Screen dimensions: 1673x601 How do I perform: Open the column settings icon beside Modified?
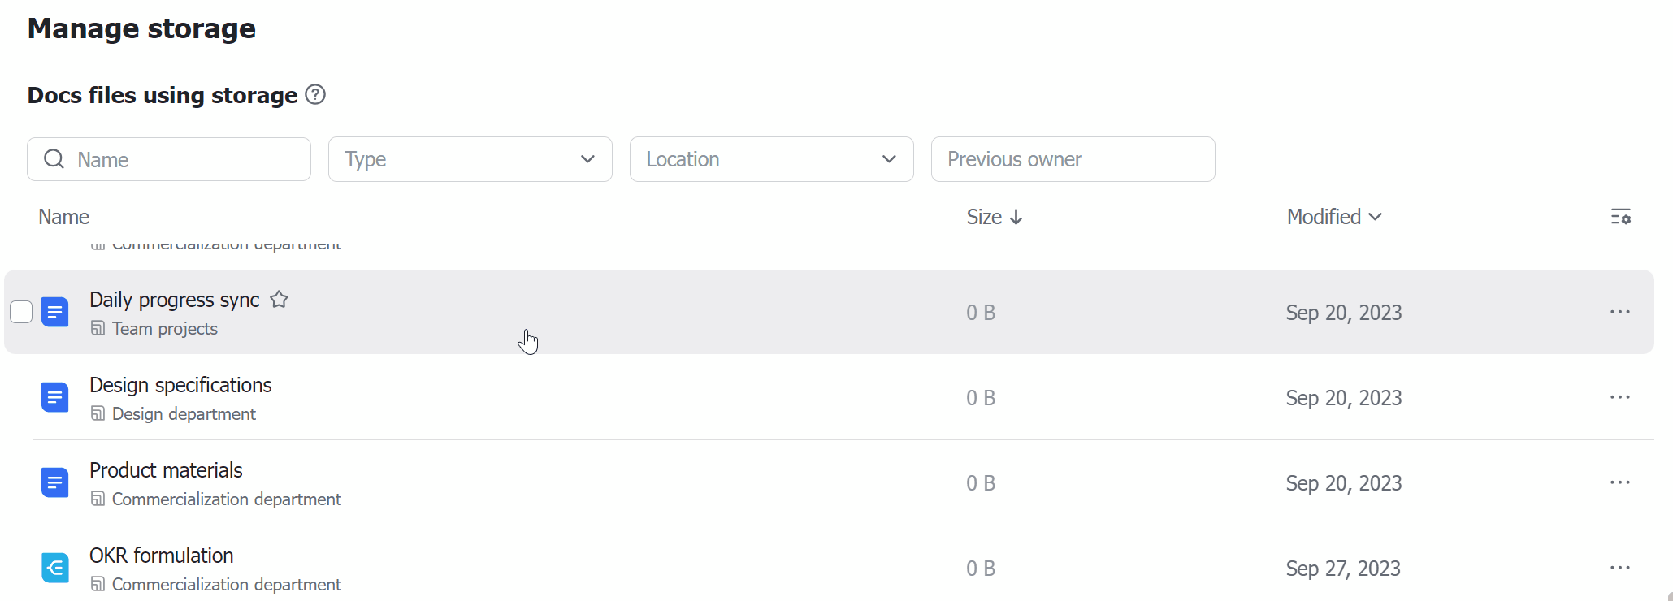(x=1621, y=217)
